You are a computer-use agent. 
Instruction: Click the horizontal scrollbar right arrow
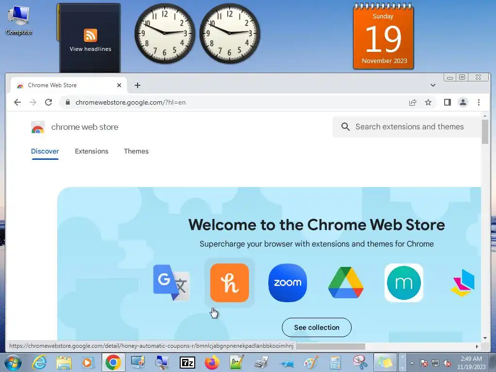tap(477, 346)
